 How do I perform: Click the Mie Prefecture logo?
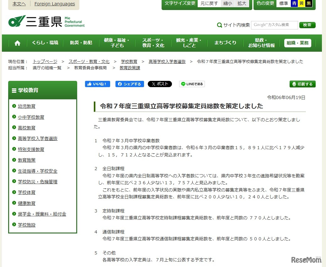click(46, 21)
